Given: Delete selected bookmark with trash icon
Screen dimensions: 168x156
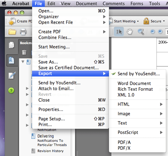Looking at the screenshot, I should pyautogui.click(x=24, y=52).
